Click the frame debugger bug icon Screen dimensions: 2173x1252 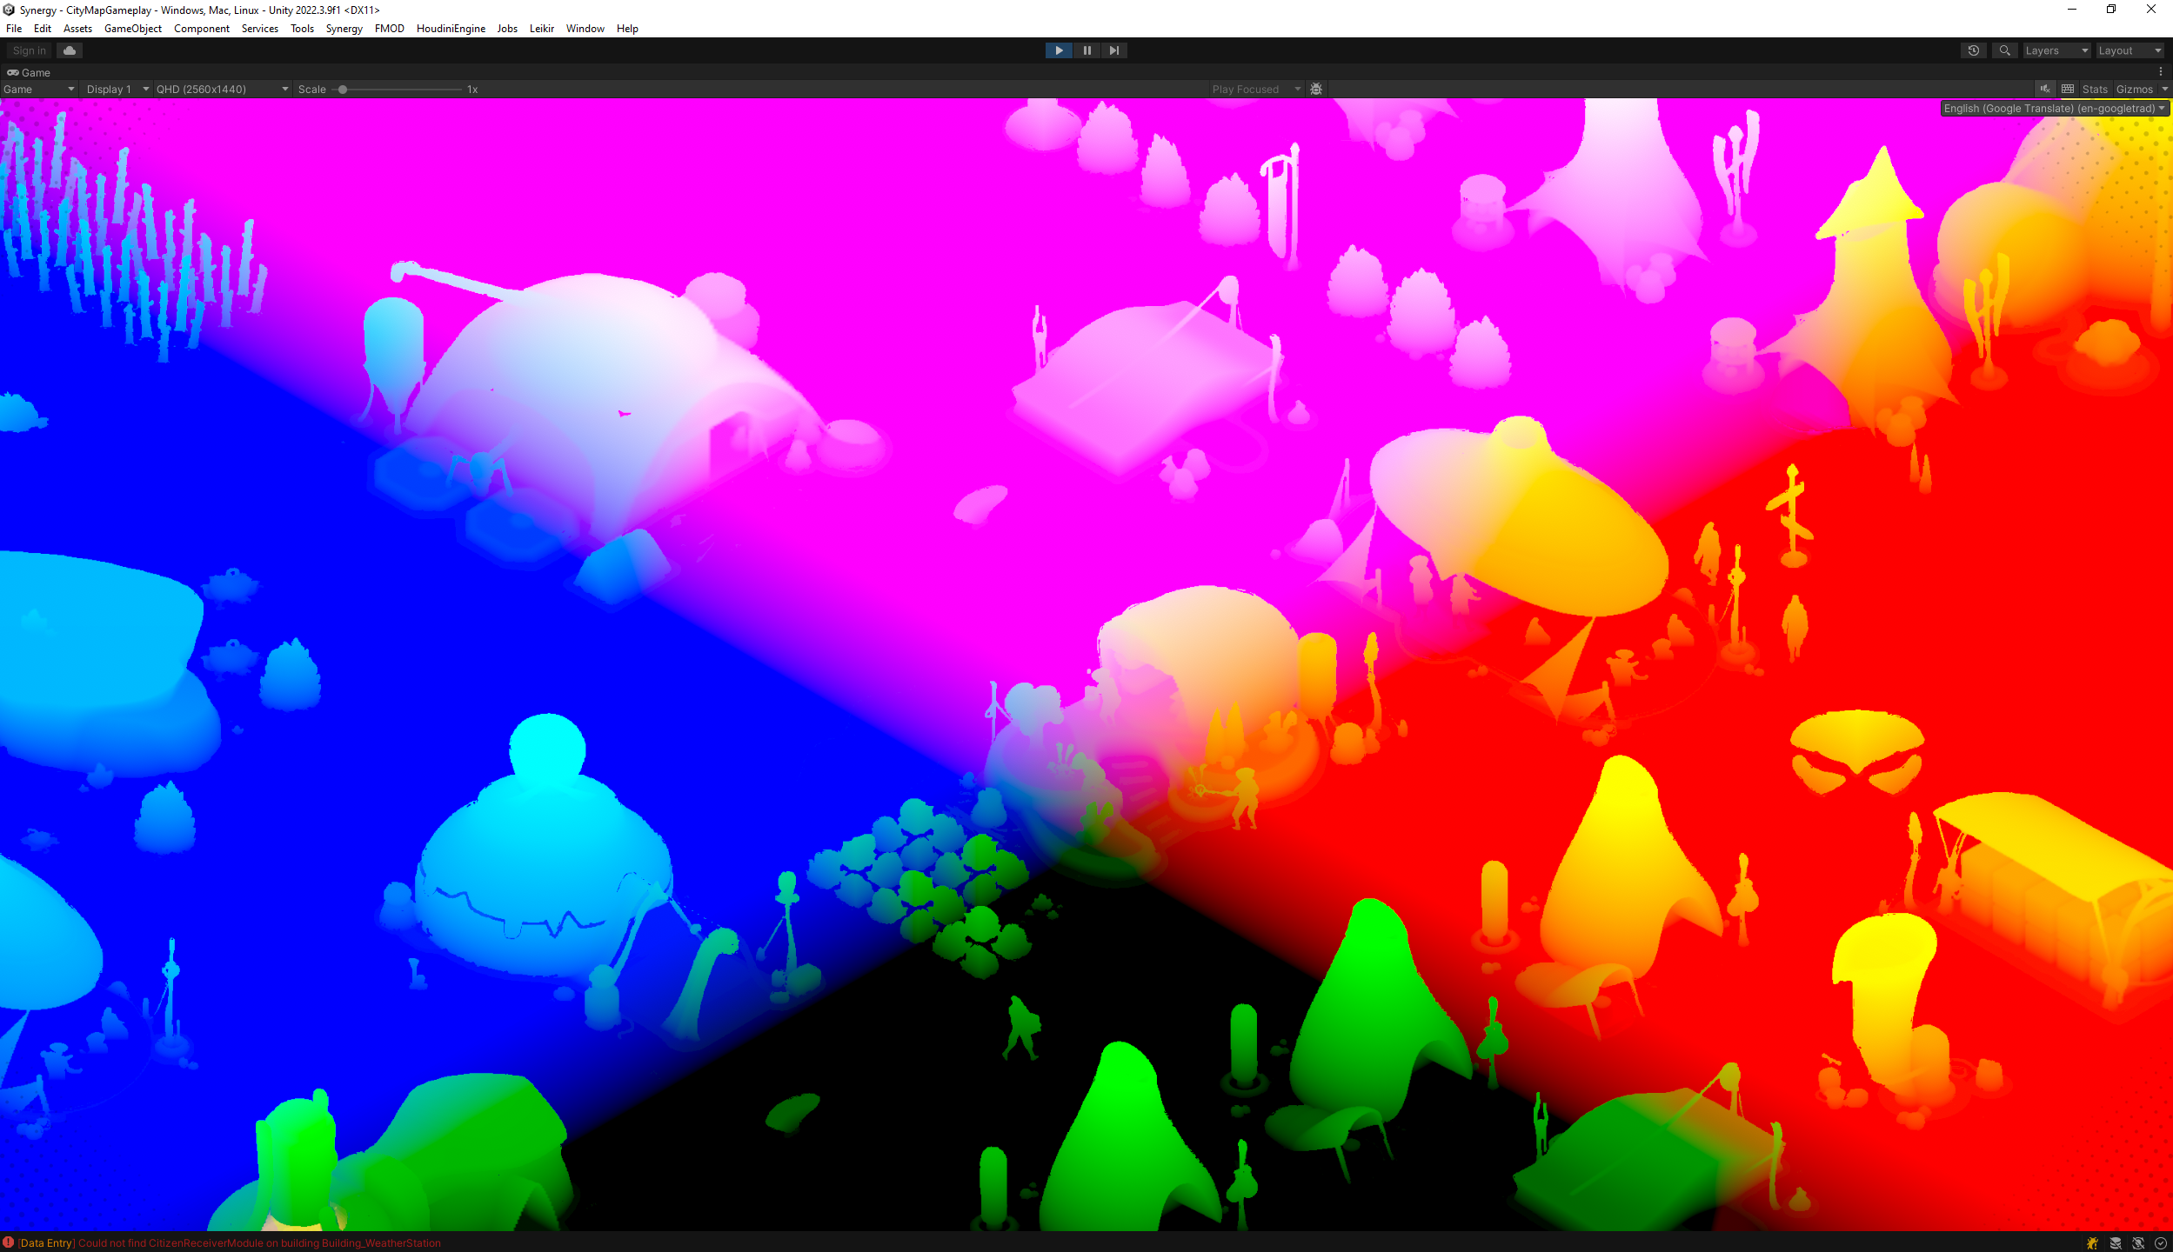1316,89
